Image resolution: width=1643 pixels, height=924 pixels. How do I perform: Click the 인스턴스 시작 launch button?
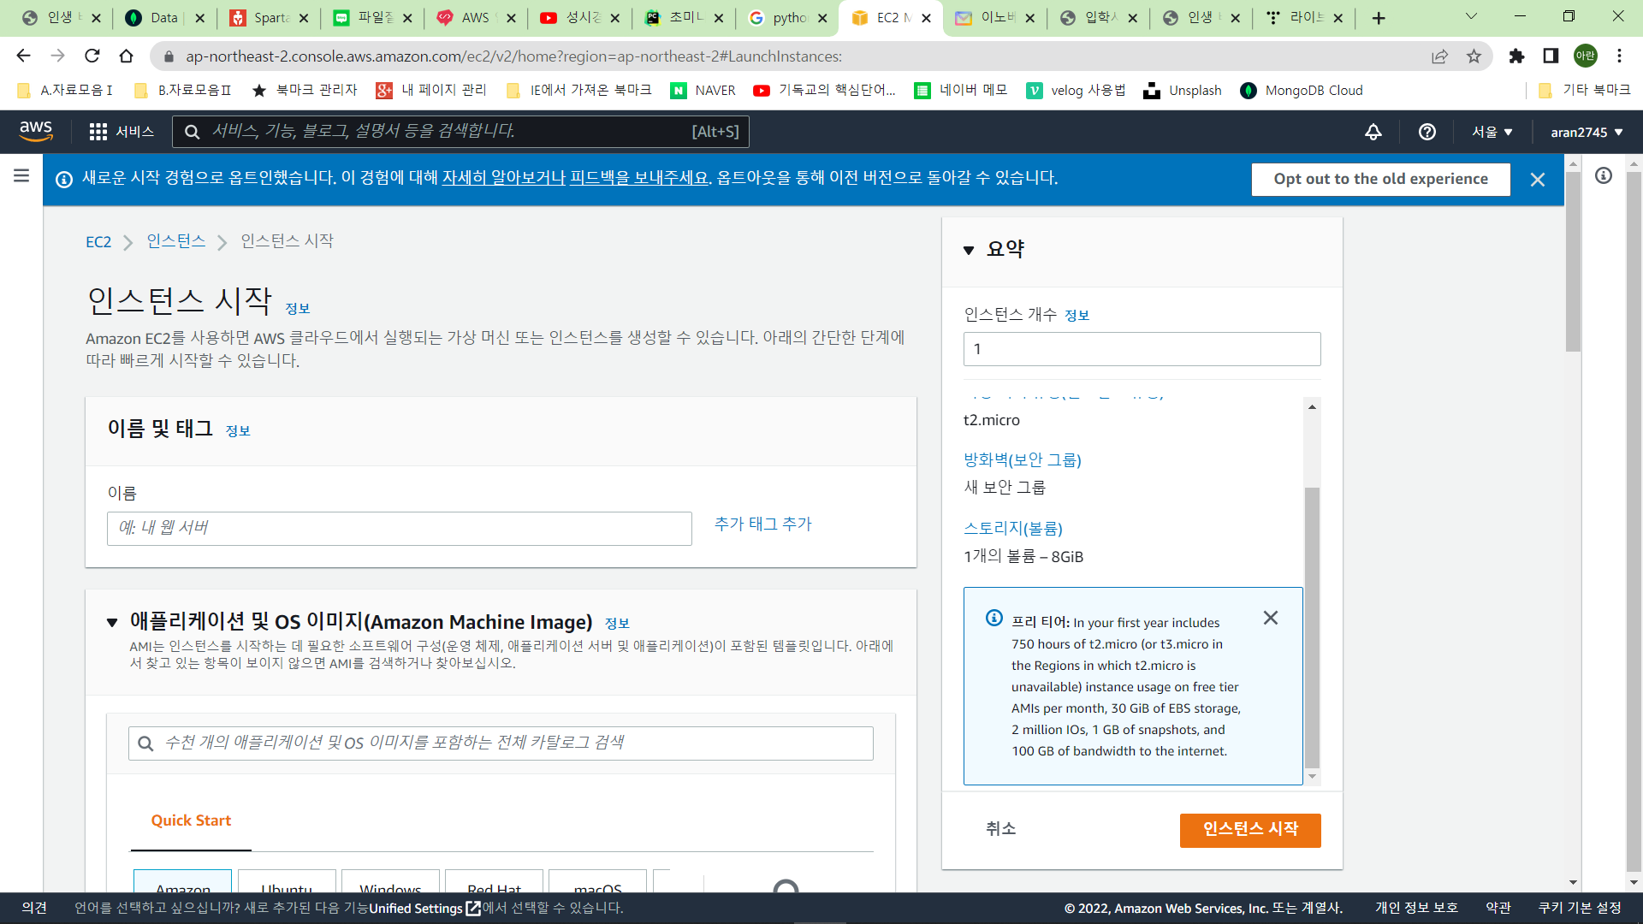coord(1250,830)
